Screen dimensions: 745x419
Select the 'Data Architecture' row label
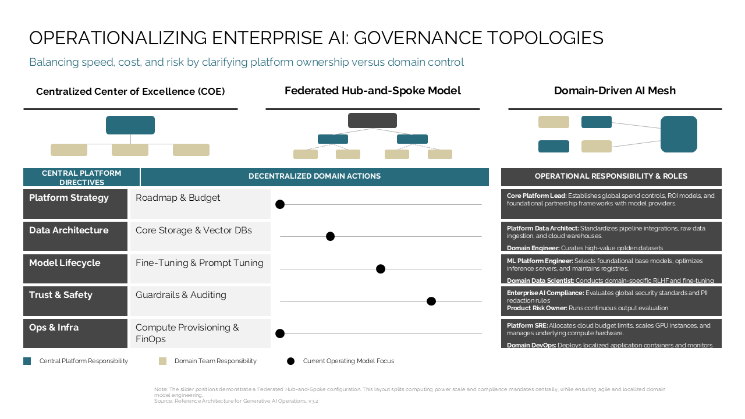[x=75, y=236]
